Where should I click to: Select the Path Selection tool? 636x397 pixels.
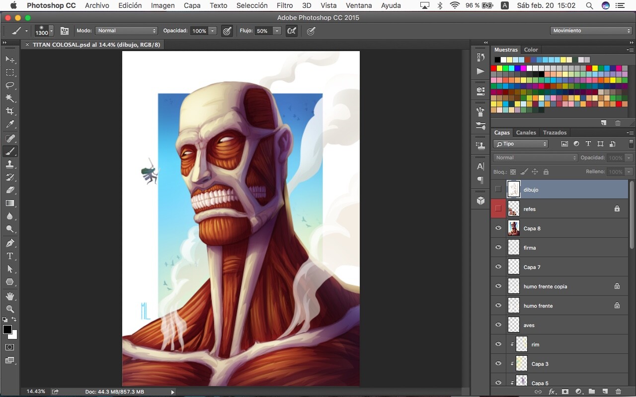[10, 269]
